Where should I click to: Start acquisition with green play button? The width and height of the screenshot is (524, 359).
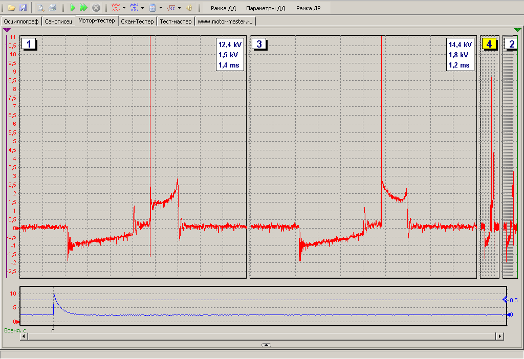pyautogui.click(x=73, y=8)
